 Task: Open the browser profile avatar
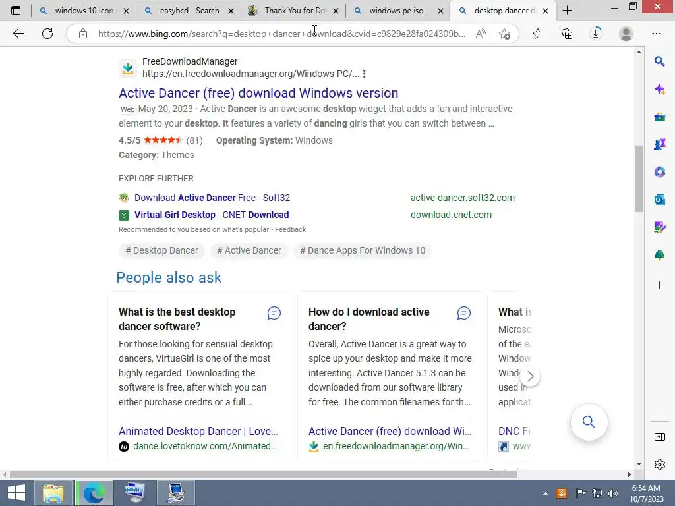coord(626,34)
